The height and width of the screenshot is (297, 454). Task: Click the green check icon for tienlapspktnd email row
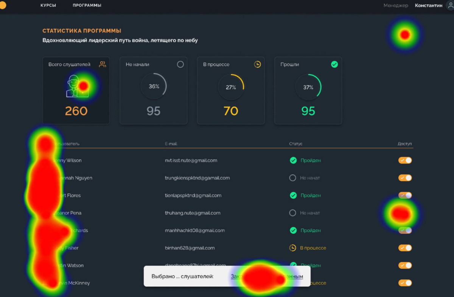point(293,195)
